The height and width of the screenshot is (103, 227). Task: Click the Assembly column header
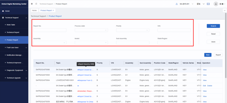coord(129,63)
